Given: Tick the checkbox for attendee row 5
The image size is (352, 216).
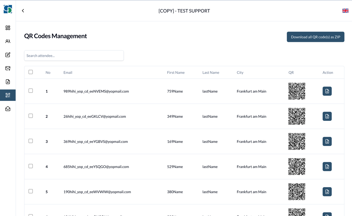Looking at the screenshot, I should [31, 191].
